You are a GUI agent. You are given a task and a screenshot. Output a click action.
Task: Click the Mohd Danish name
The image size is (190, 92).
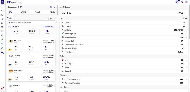point(18,70)
